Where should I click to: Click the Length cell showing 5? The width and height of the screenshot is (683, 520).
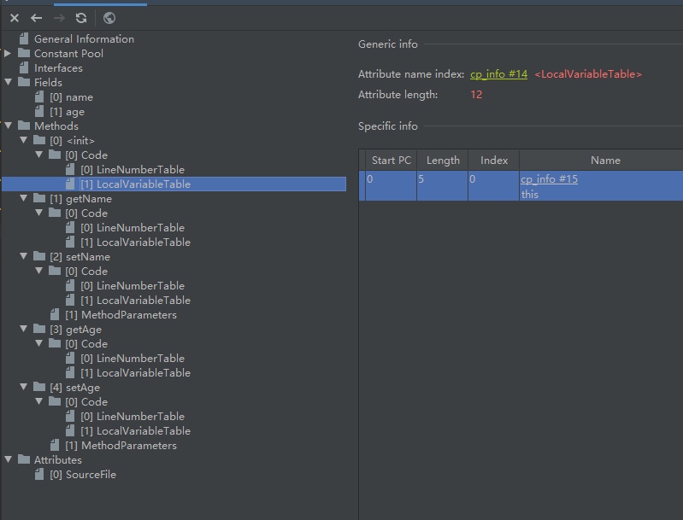point(443,186)
